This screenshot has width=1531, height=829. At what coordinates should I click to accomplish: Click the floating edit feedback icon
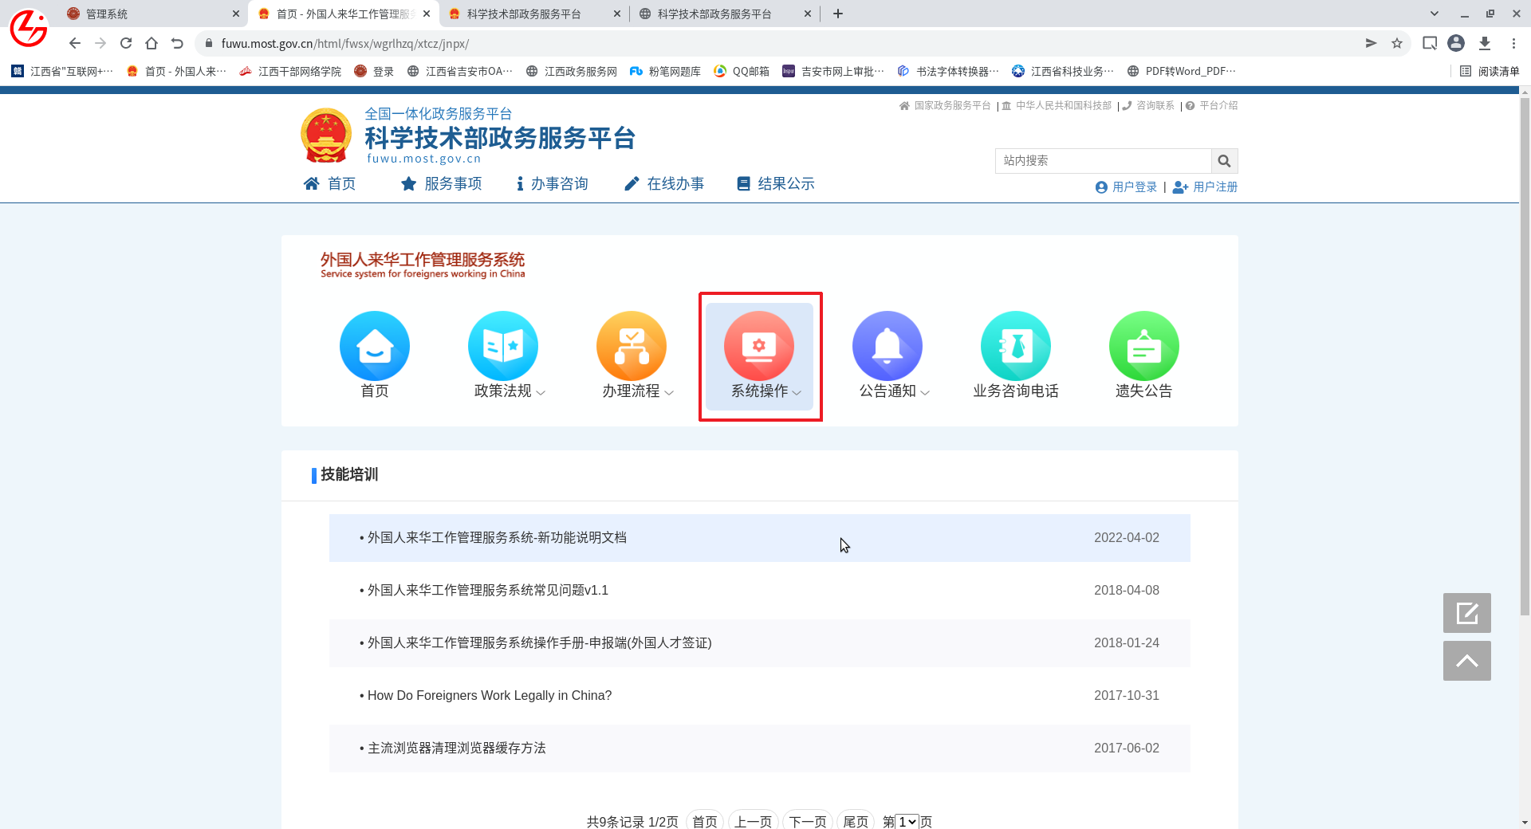click(1466, 613)
